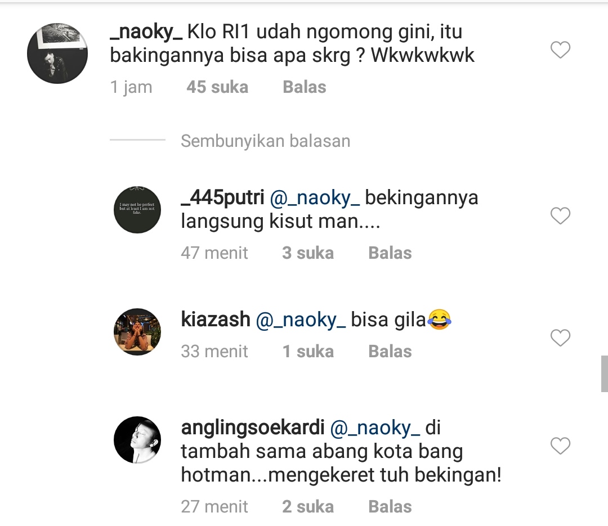608x526 pixels.
Task: Like anglingsoekardi's reply with the heart icon
Action: 560,446
